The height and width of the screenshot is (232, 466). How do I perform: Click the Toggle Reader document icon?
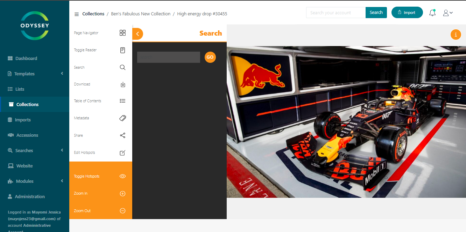pyautogui.click(x=122, y=50)
